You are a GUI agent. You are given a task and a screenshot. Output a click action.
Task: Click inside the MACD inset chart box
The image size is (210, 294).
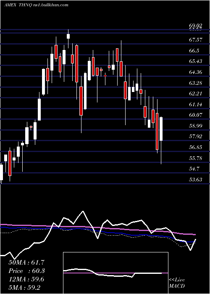click(x=115, y=273)
